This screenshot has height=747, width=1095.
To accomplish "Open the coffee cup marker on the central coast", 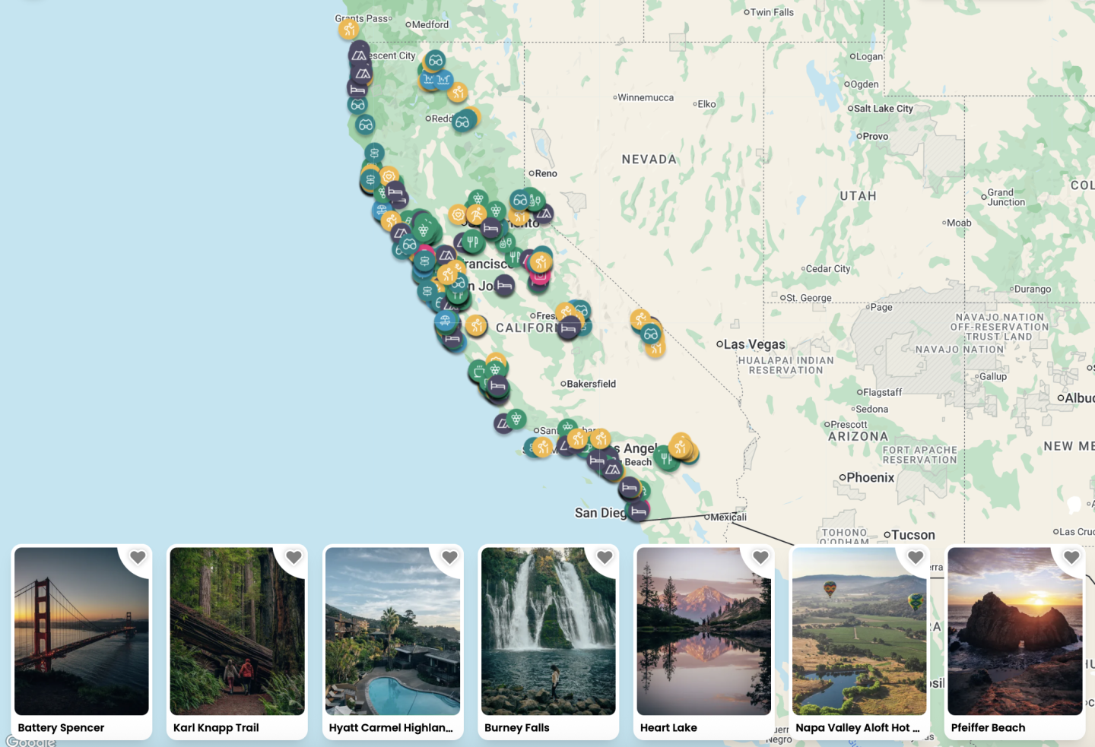I will (x=478, y=370).
